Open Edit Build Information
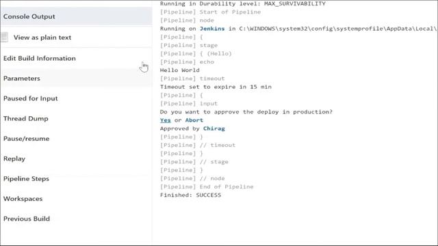 point(40,58)
